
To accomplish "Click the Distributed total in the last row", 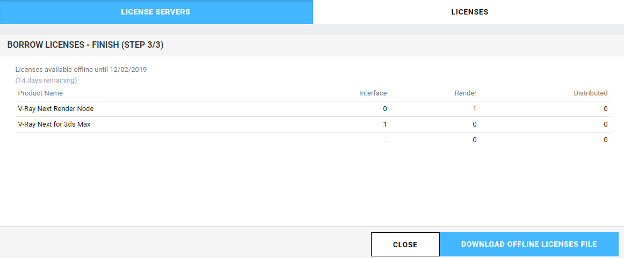I will [x=605, y=140].
